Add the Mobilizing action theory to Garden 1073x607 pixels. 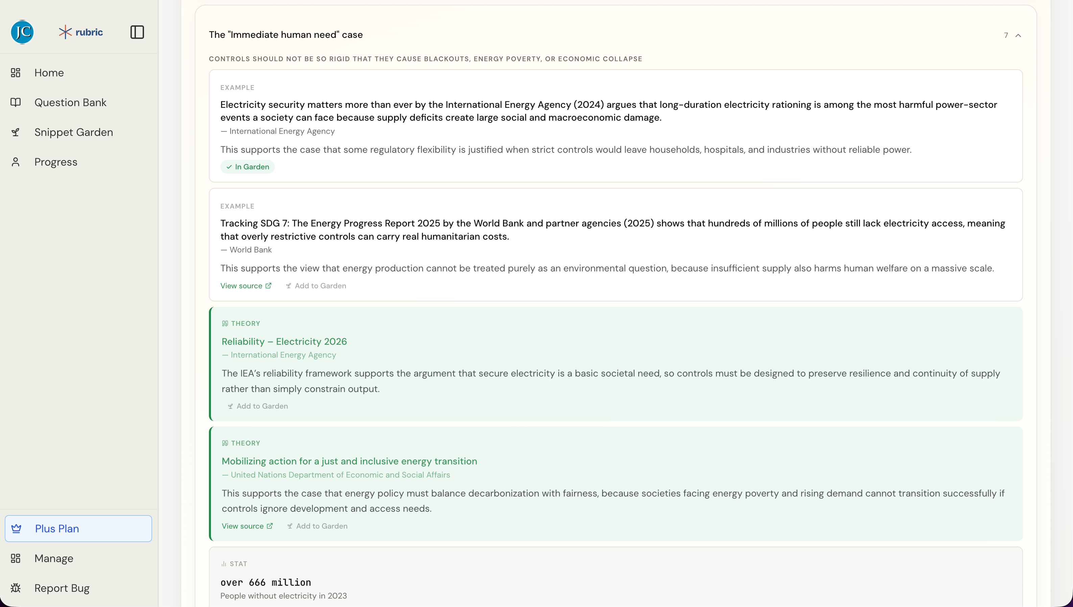(317, 526)
